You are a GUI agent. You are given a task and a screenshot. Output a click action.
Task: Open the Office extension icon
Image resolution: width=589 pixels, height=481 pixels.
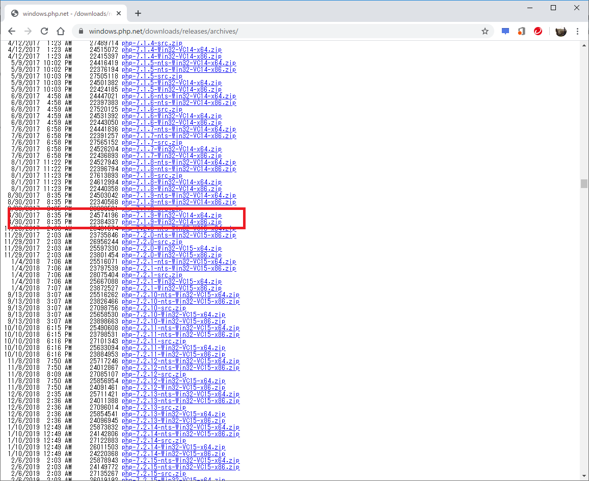click(x=521, y=31)
